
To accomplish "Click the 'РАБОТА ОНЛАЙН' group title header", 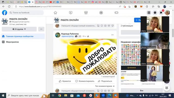I will coord(70,20).
